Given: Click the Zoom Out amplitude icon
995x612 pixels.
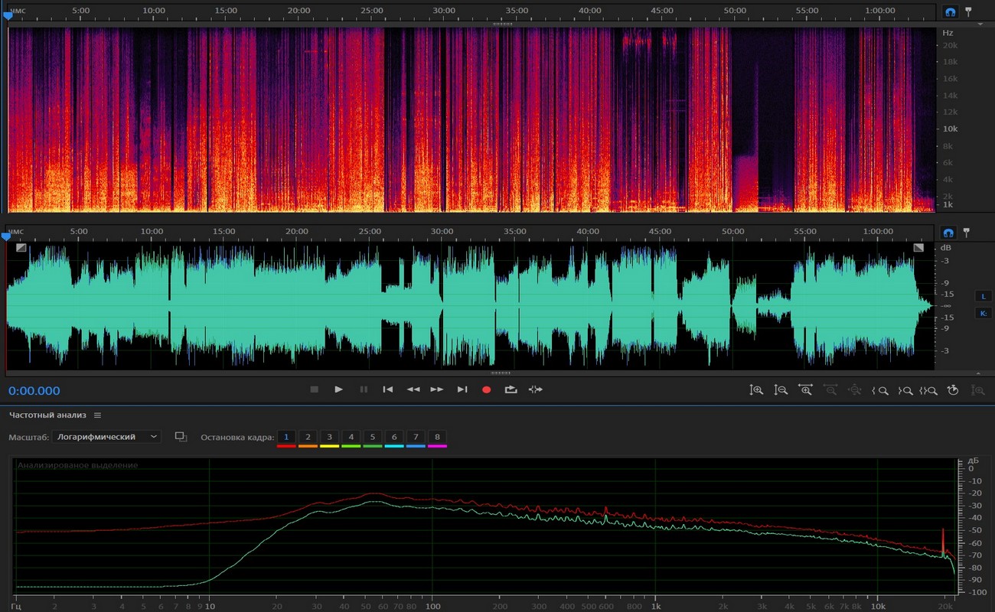Looking at the screenshot, I should tap(781, 390).
